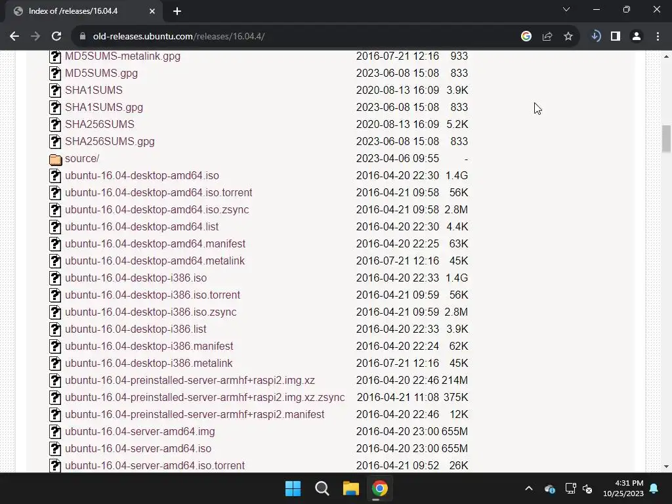Reload the current page

tap(56, 37)
